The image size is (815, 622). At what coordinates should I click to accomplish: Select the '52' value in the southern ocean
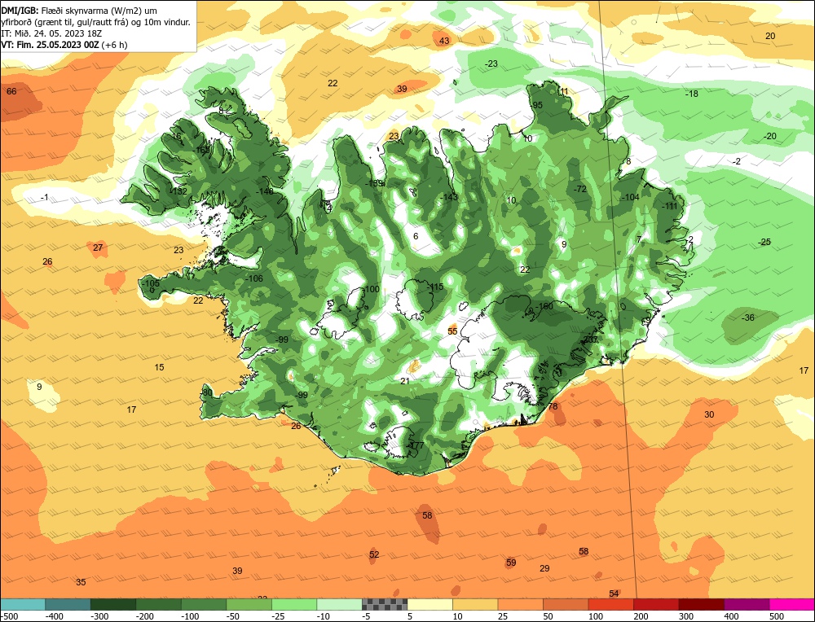click(x=374, y=555)
